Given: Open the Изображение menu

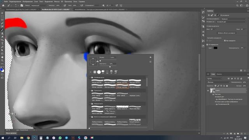Looking at the screenshot, I should [28, 2].
